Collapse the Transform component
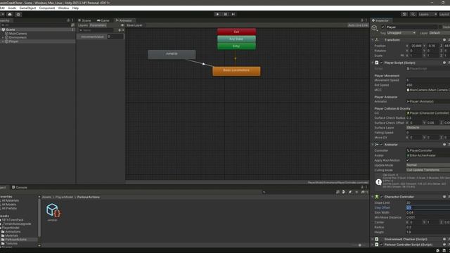This screenshot has width=450, height=253. tap(373, 40)
